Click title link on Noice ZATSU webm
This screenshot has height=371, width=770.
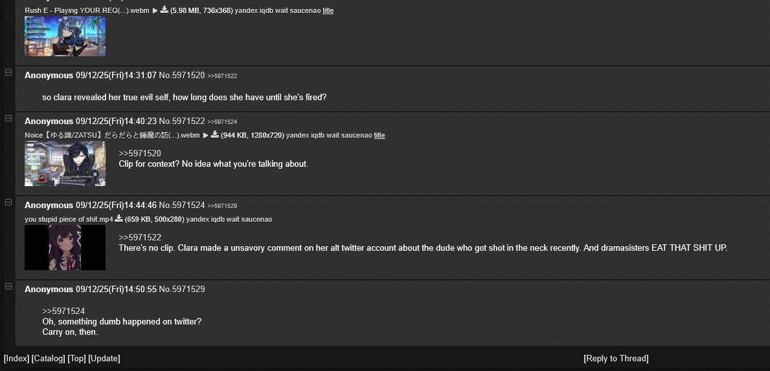coord(379,135)
